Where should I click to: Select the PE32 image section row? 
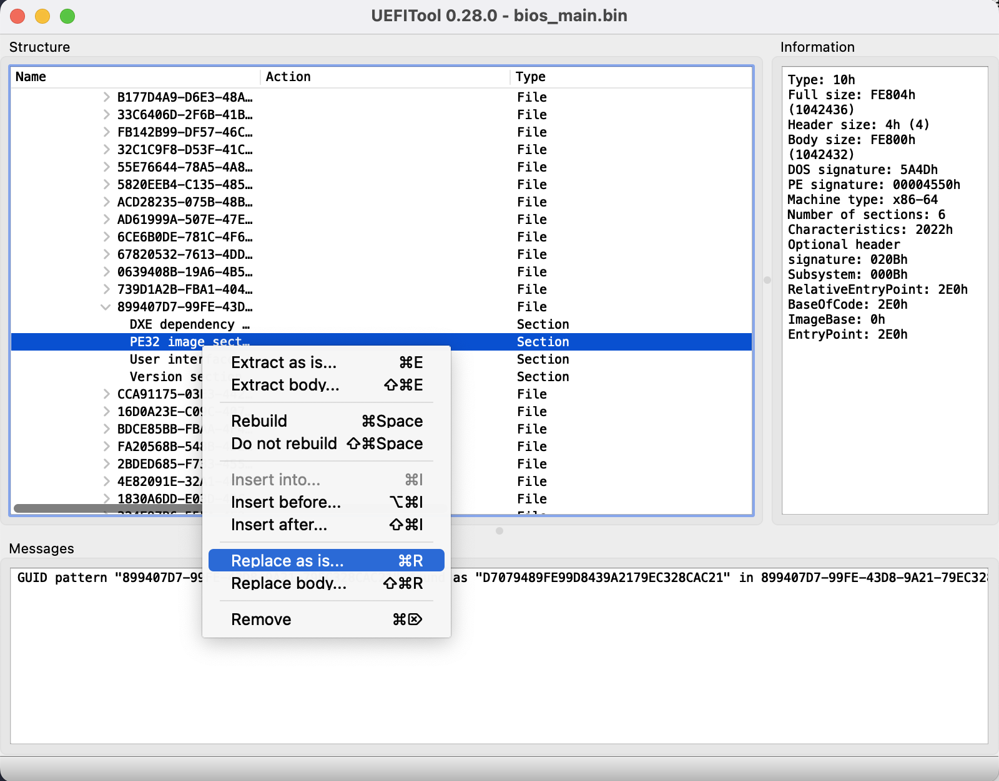coord(381,342)
